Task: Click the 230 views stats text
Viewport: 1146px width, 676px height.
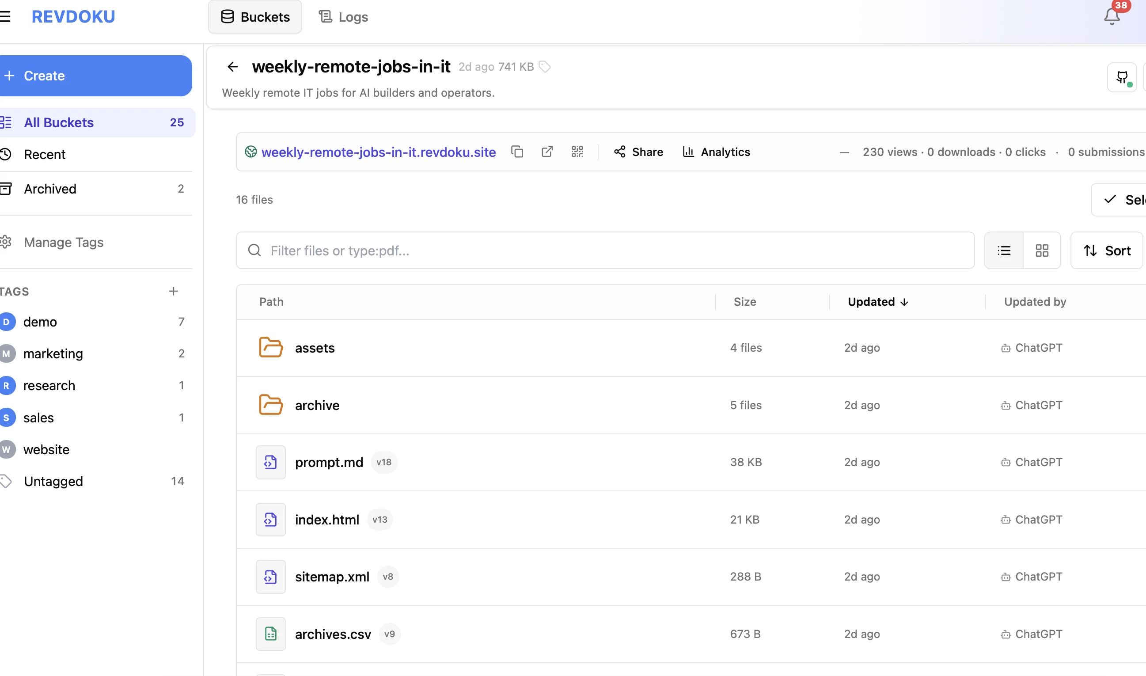Action: tap(890, 152)
